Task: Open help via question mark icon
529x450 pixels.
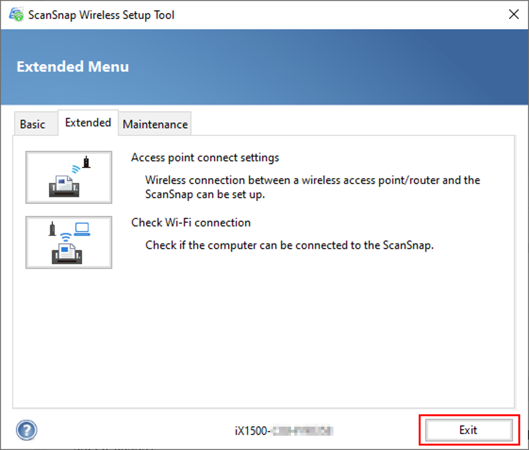Action: pos(26,430)
